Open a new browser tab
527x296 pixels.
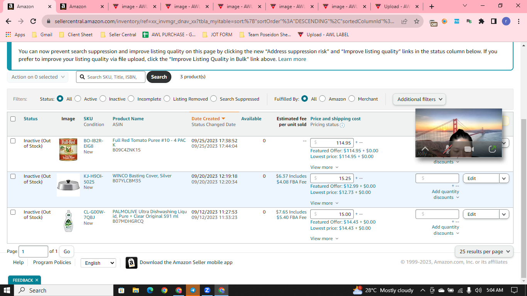[x=432, y=7]
